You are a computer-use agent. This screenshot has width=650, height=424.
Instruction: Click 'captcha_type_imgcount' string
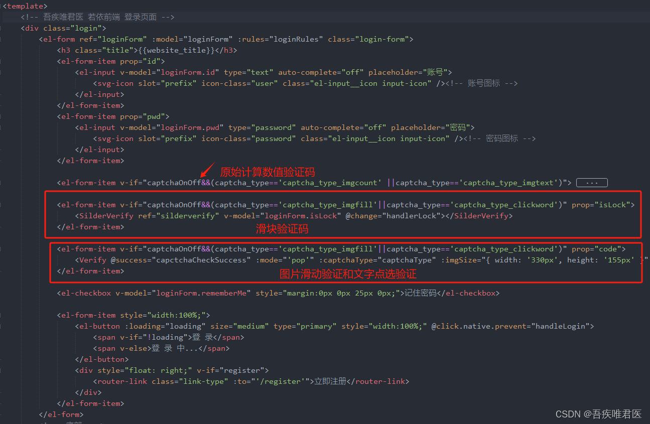pyautogui.click(x=330, y=183)
